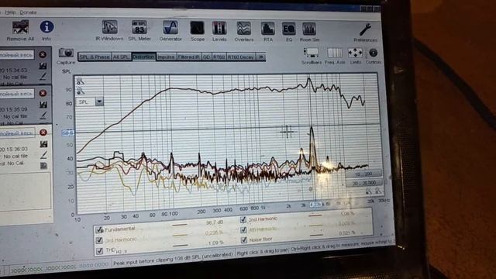
Task: Click the Donate menu item
Action: tap(28, 12)
